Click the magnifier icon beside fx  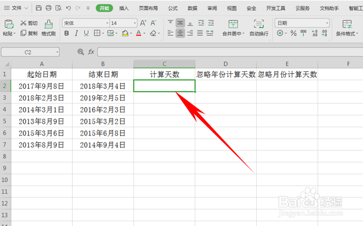coord(81,52)
